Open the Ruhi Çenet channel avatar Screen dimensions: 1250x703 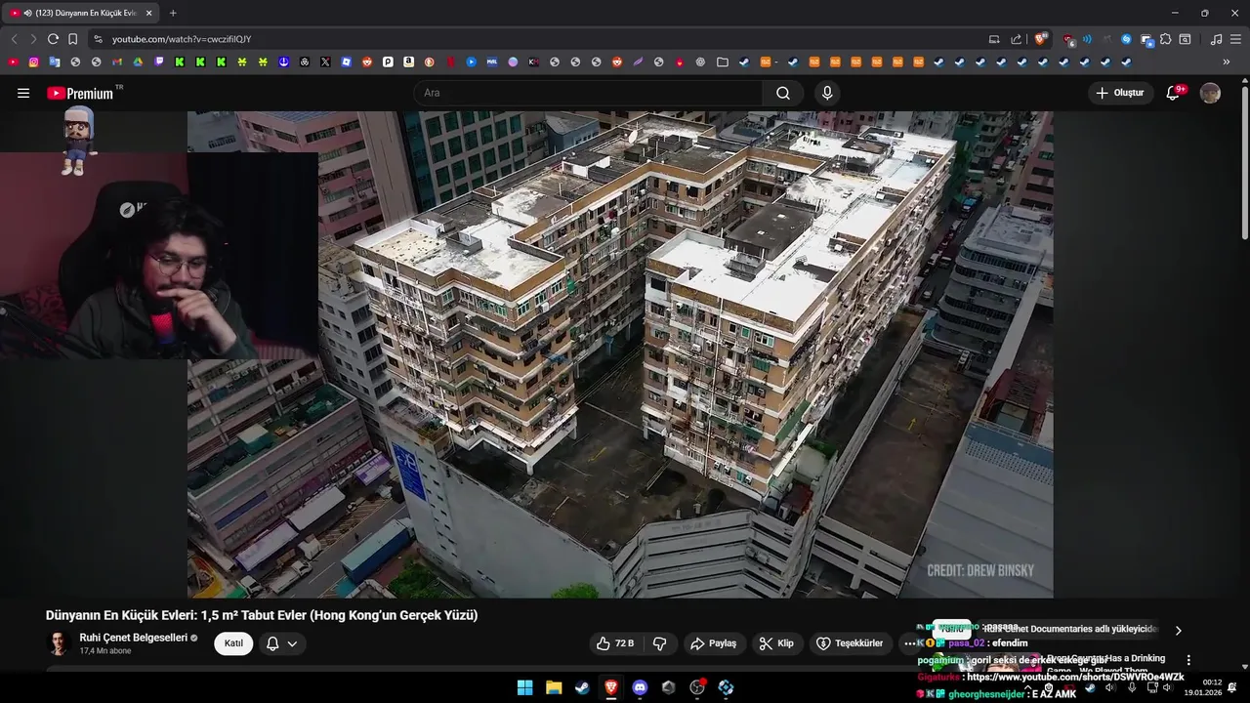click(x=59, y=643)
